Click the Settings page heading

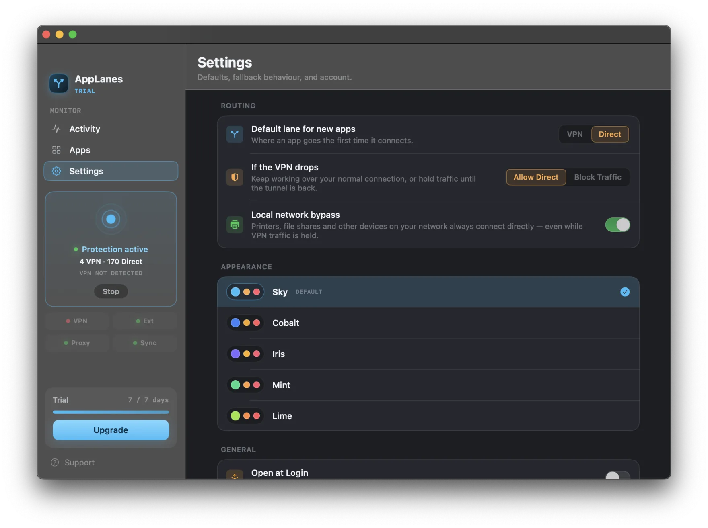point(225,62)
